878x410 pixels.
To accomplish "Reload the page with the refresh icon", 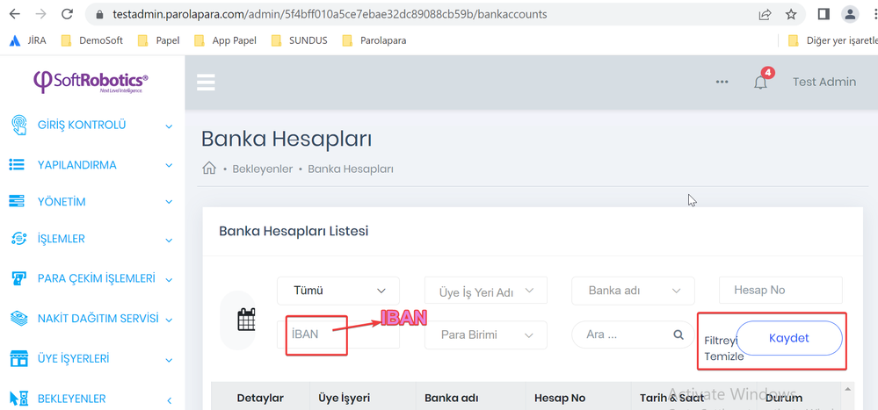I will 67,14.
